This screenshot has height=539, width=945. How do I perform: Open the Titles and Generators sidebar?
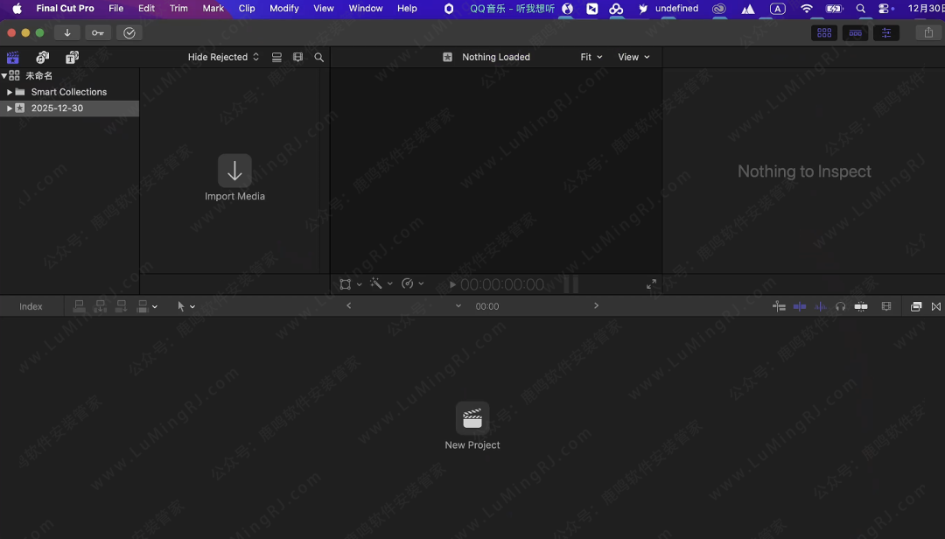click(x=72, y=58)
